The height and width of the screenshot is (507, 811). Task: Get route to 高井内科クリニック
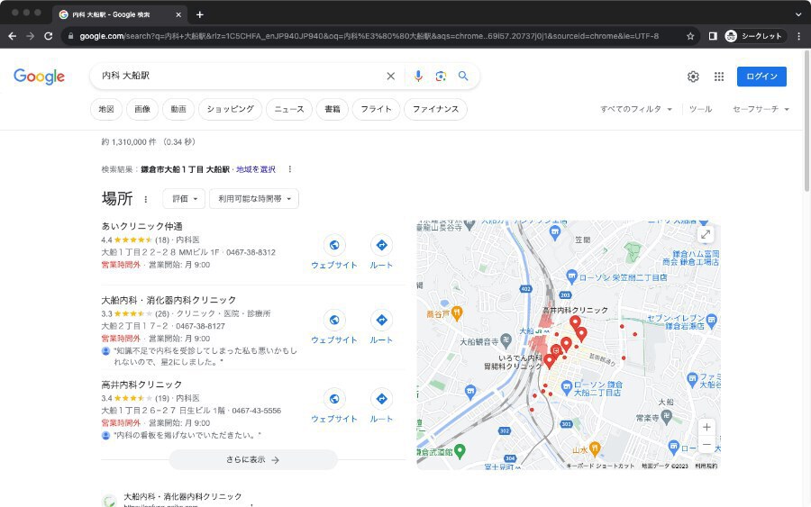click(x=381, y=405)
